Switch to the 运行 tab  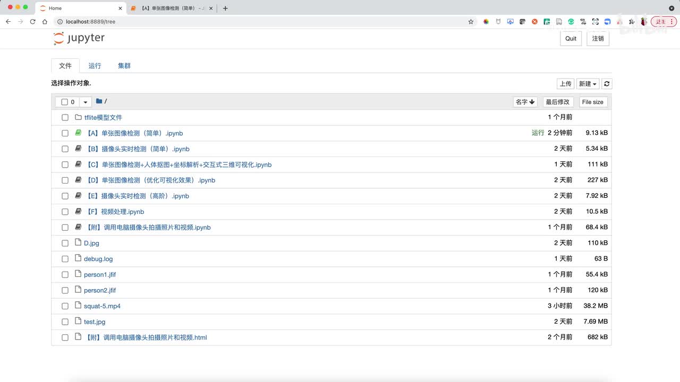tap(95, 66)
